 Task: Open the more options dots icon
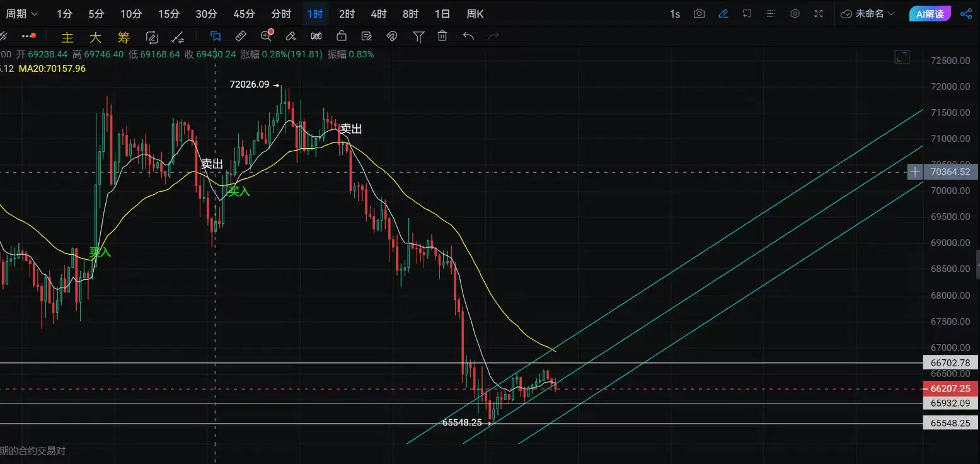point(28,37)
